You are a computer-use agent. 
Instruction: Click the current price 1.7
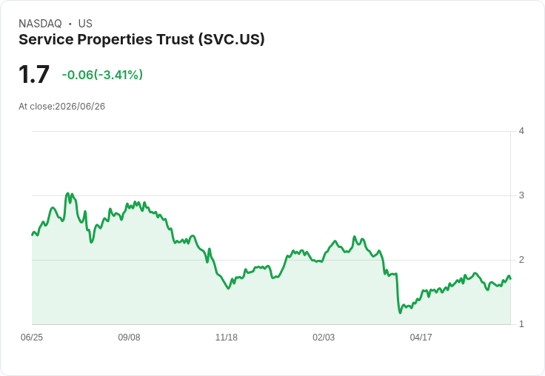(x=34, y=74)
